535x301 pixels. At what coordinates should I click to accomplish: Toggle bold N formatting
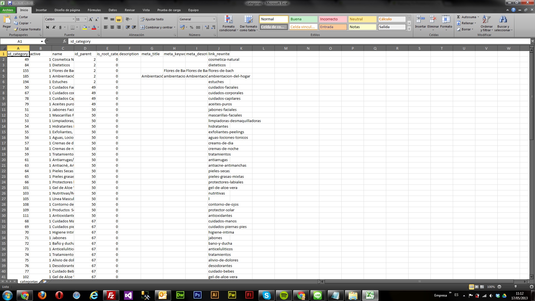click(48, 27)
